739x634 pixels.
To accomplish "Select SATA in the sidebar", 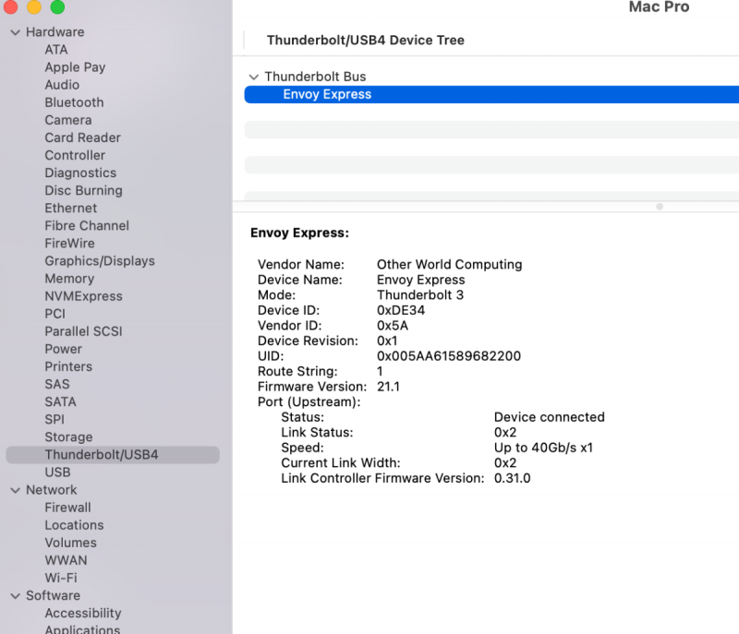I will [60, 401].
